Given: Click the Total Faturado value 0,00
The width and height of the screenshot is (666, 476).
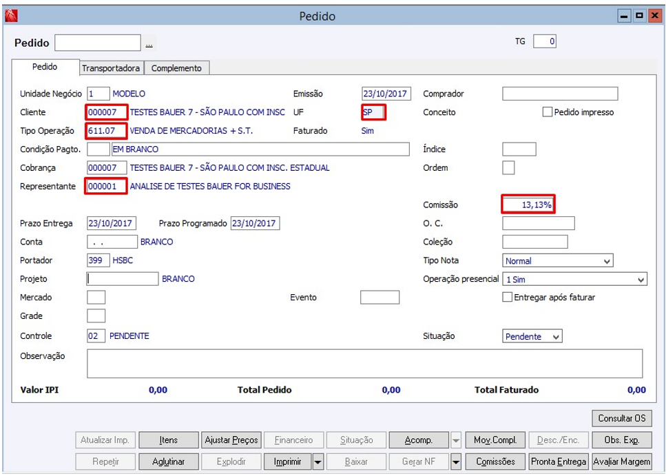Looking at the screenshot, I should 636,390.
